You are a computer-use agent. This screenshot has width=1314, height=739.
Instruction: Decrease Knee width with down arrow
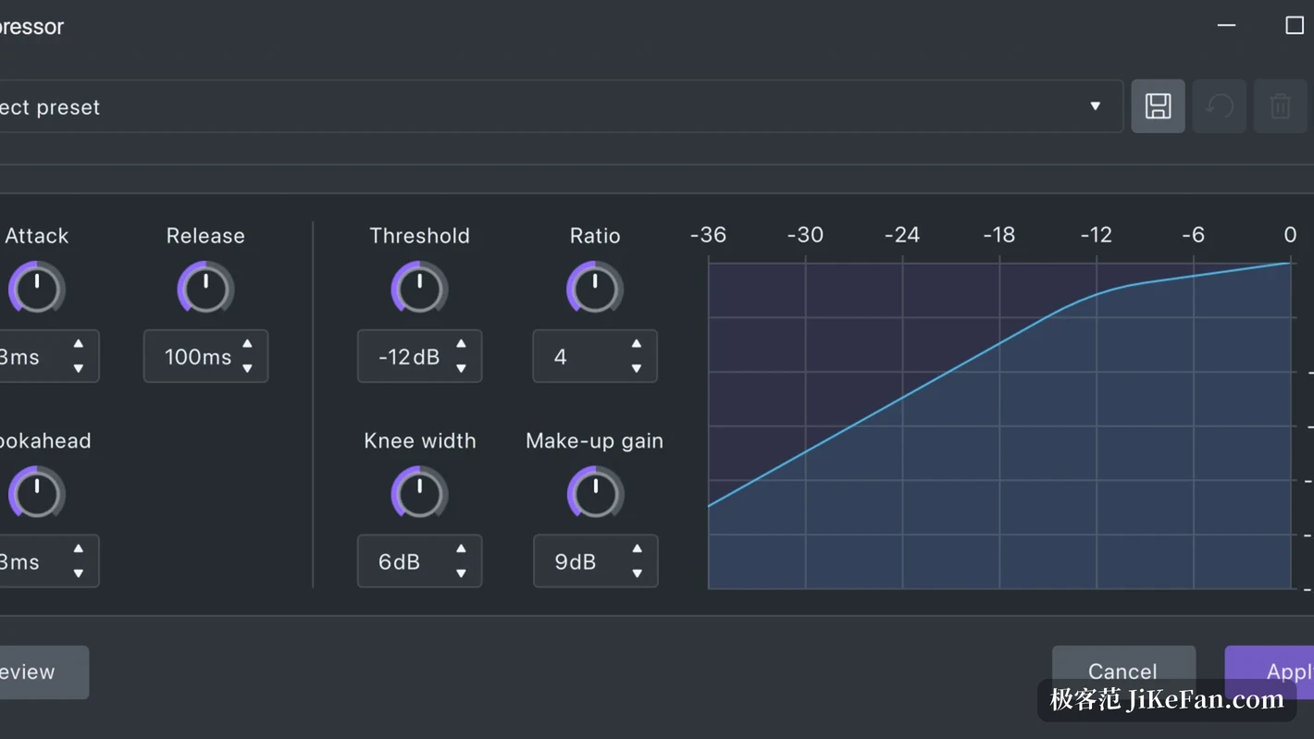(x=461, y=573)
